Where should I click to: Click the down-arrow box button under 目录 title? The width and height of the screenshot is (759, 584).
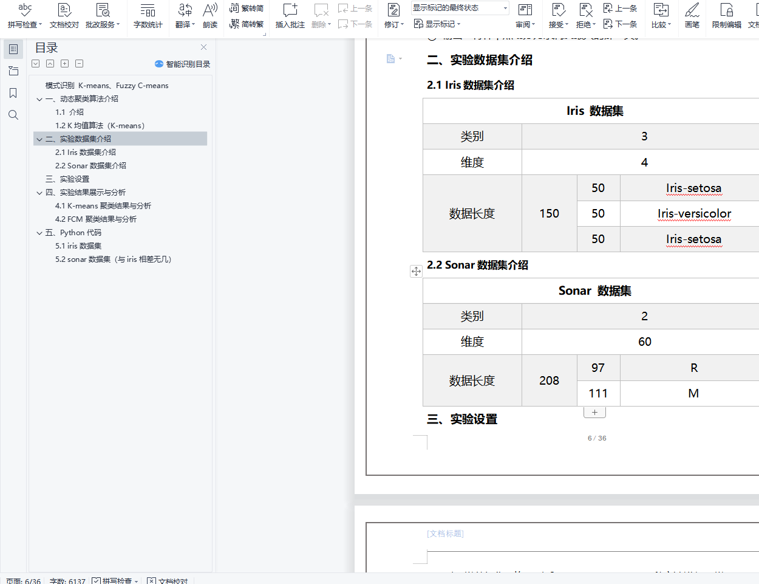click(x=36, y=64)
